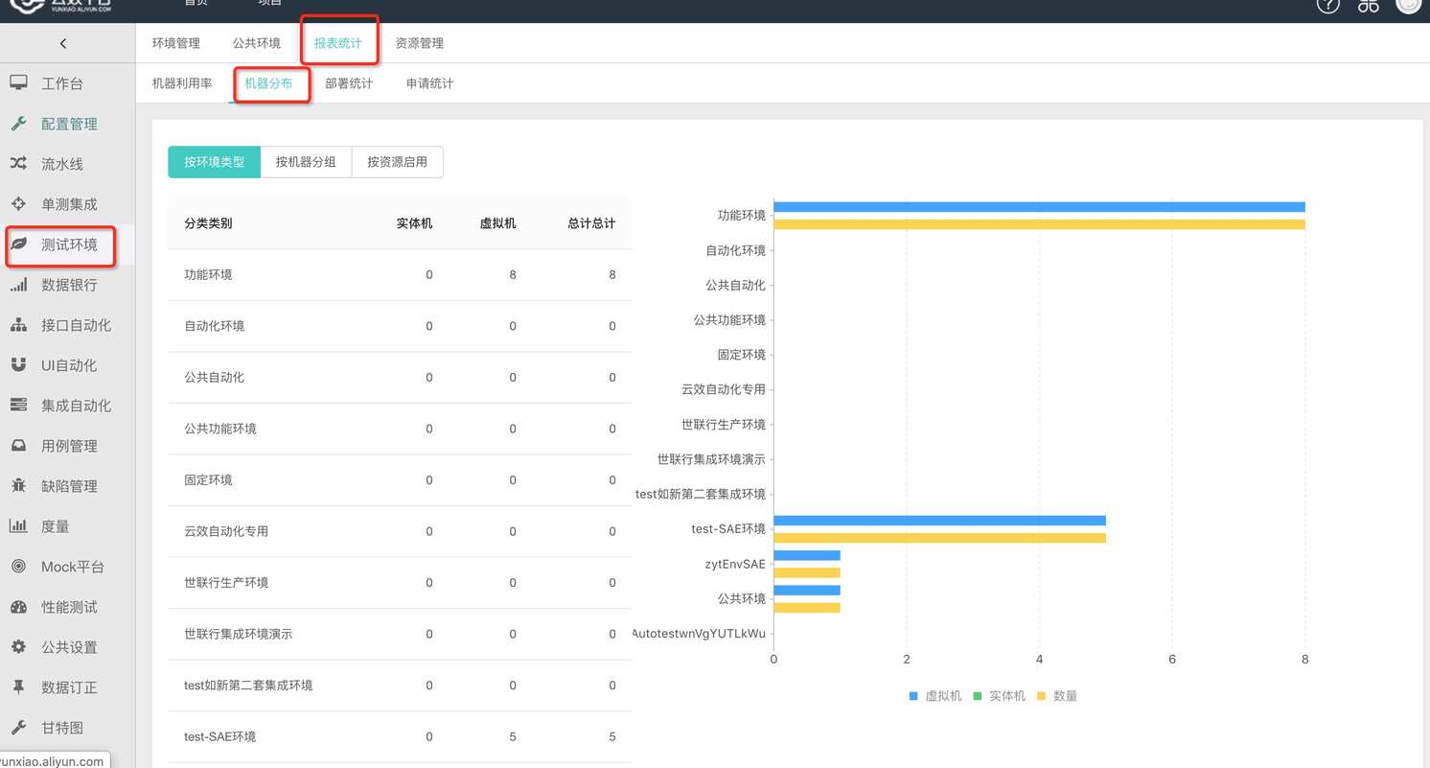The width and height of the screenshot is (1430, 768).
Task: Click the 分类类别 column header
Action: (208, 223)
